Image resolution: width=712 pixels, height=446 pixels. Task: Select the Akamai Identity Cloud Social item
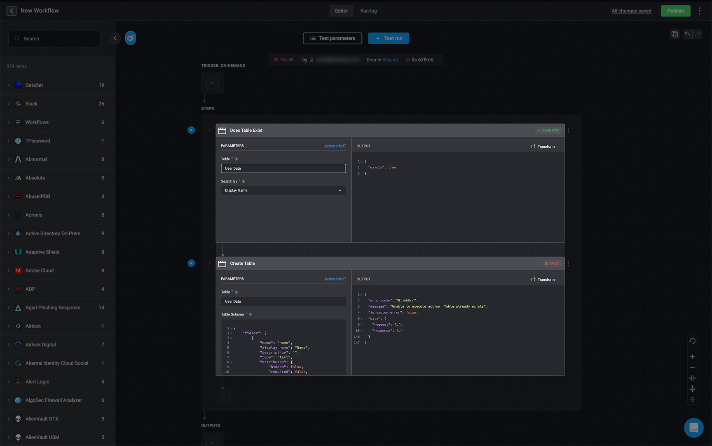point(58,363)
